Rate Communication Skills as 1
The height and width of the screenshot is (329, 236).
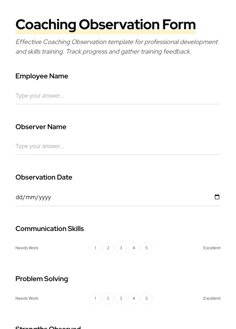(95, 248)
